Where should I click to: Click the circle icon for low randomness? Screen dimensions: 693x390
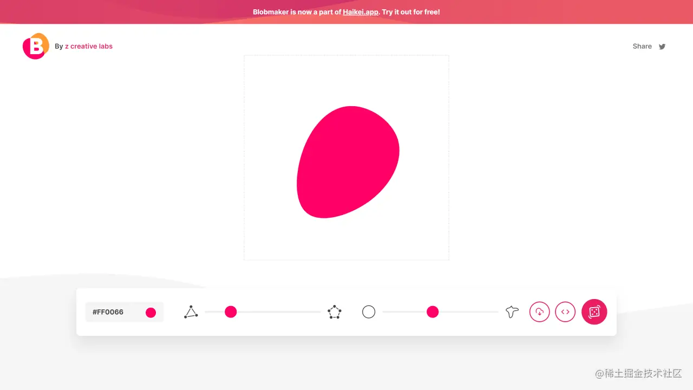click(369, 312)
